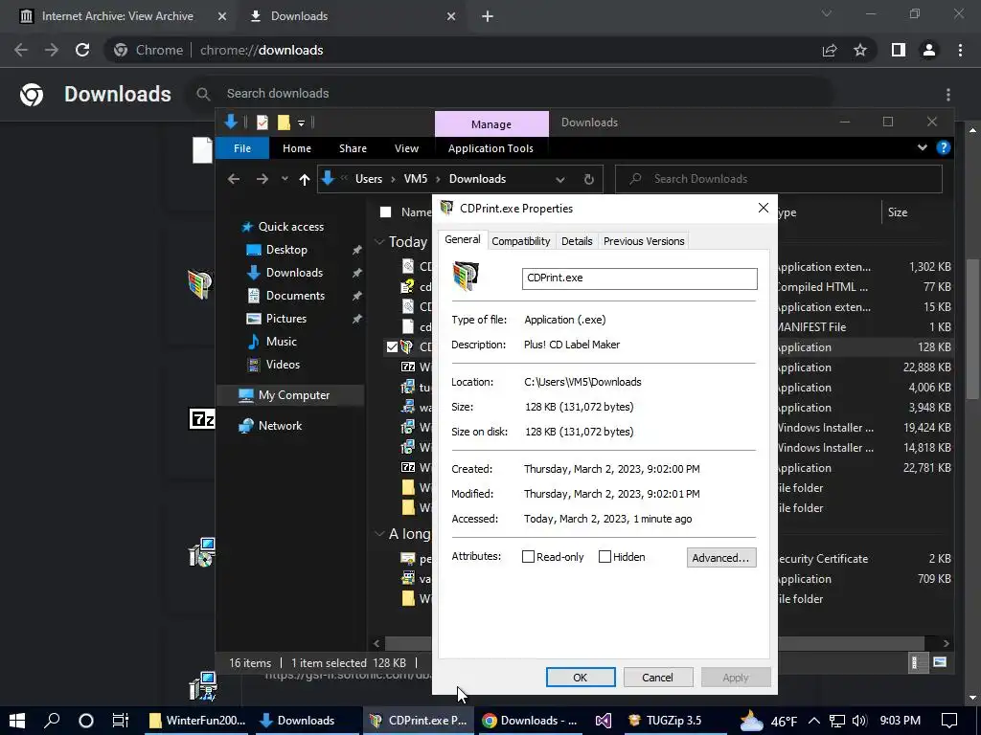
Task: Refresh the Downloads folder view
Action: tap(589, 179)
